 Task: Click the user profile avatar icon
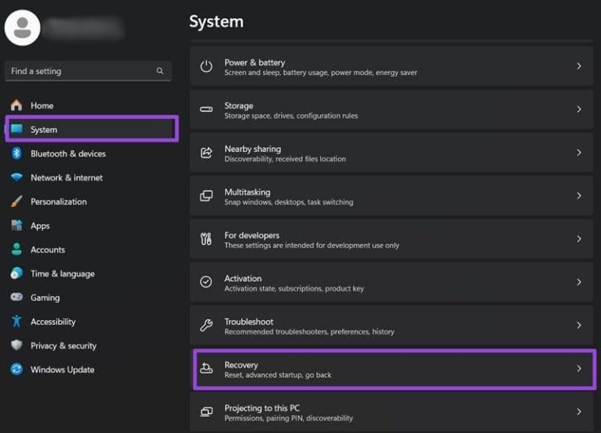[x=22, y=28]
